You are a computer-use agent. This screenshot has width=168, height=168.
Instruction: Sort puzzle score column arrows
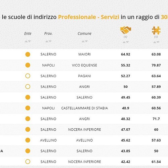pyautogui.click(x=156, y=42)
